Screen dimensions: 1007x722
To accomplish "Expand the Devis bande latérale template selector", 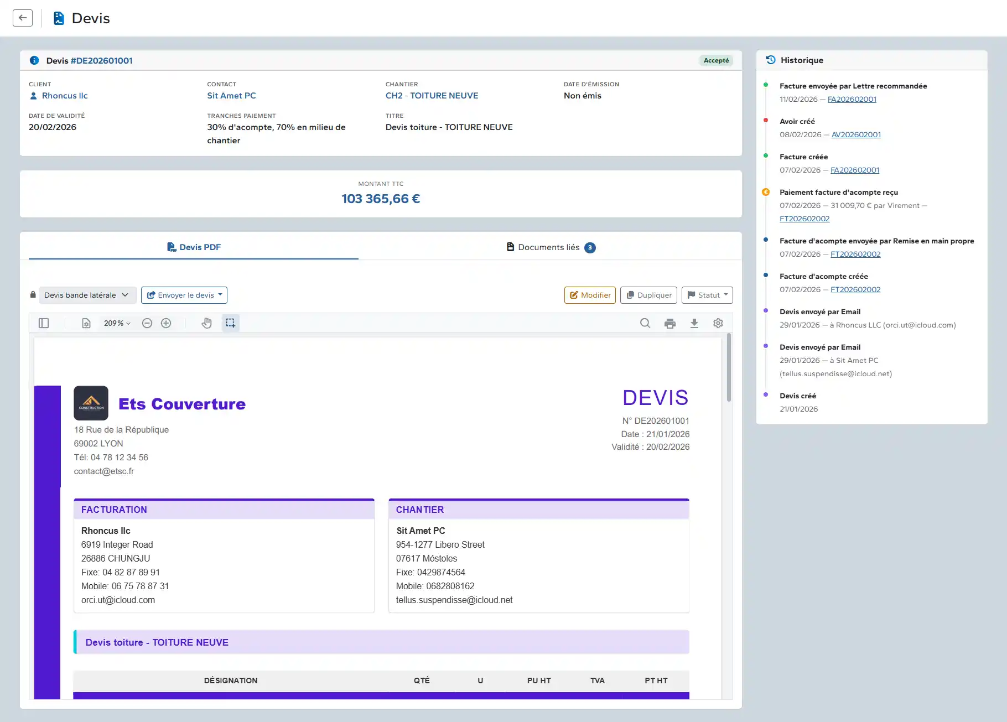I will point(86,295).
